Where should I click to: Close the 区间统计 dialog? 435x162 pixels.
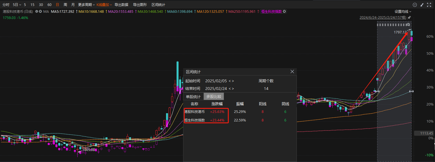pyautogui.click(x=292, y=72)
